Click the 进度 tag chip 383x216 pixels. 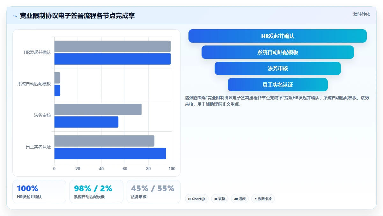pyautogui.click(x=240, y=199)
